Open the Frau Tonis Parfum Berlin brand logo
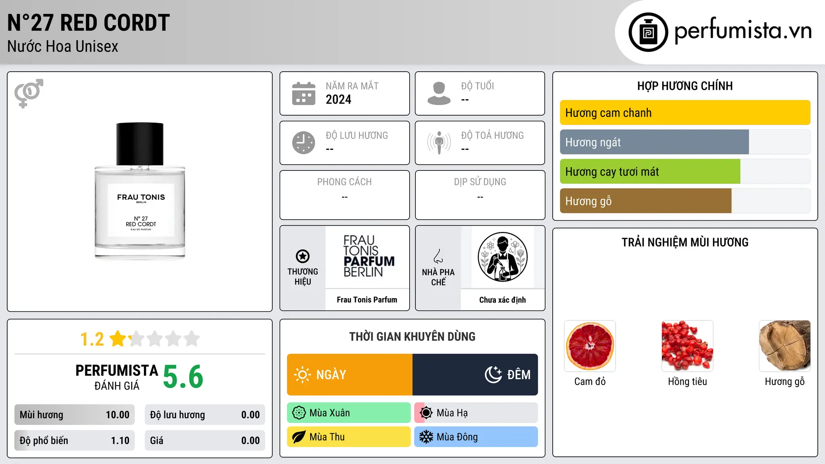825x464 pixels. [369, 256]
